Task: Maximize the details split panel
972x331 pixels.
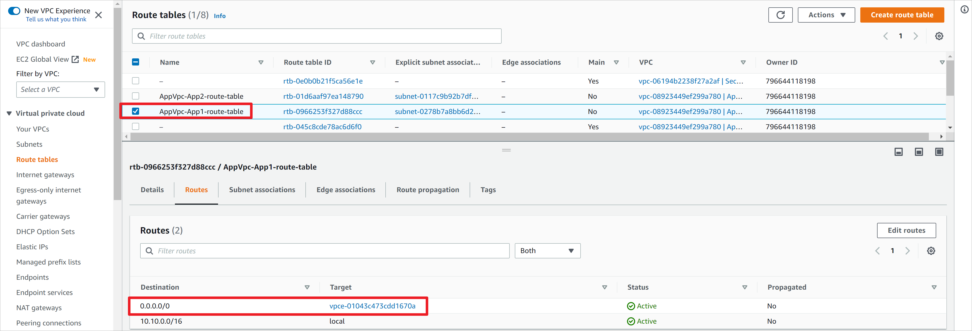Action: point(939,152)
